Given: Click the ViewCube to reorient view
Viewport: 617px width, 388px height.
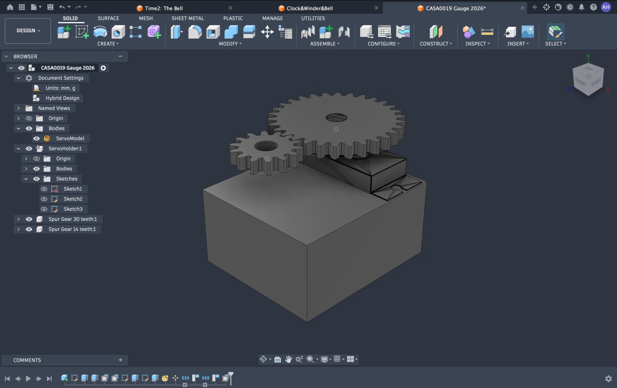Looking at the screenshot, I should coord(588,79).
